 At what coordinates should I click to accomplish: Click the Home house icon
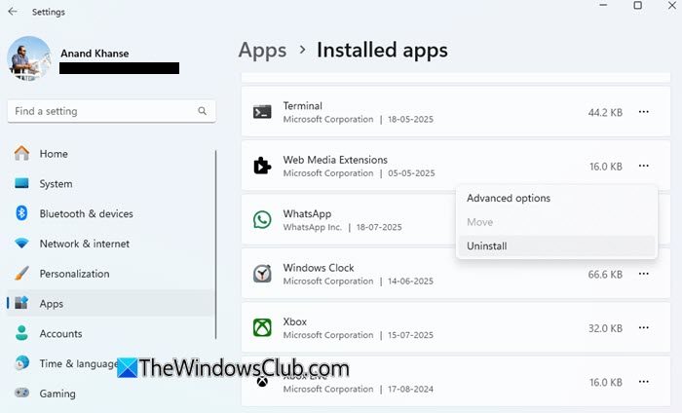pyautogui.click(x=21, y=153)
